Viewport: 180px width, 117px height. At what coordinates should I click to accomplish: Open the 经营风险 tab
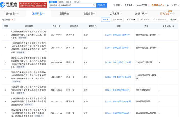[x=64, y=13]
